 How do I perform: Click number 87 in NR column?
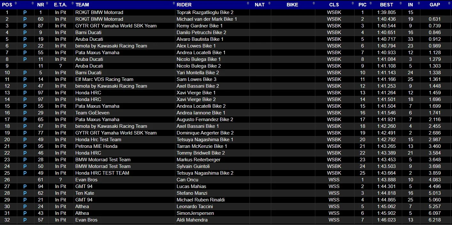41,26
